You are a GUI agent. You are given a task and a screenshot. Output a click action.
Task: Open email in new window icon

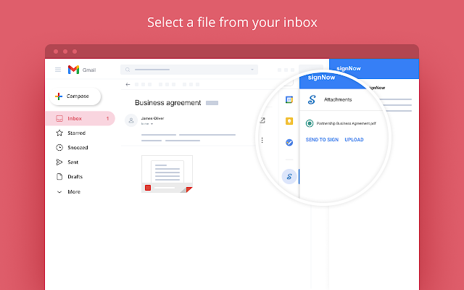(x=262, y=120)
